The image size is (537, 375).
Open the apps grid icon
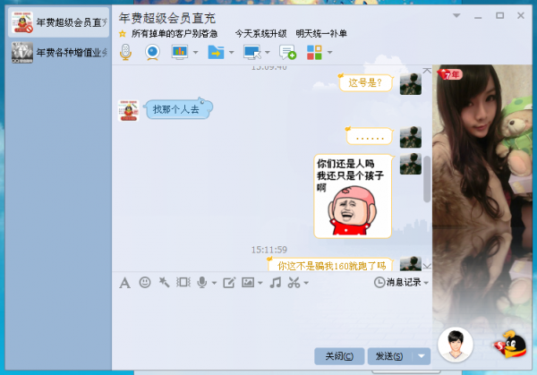pyautogui.click(x=314, y=53)
